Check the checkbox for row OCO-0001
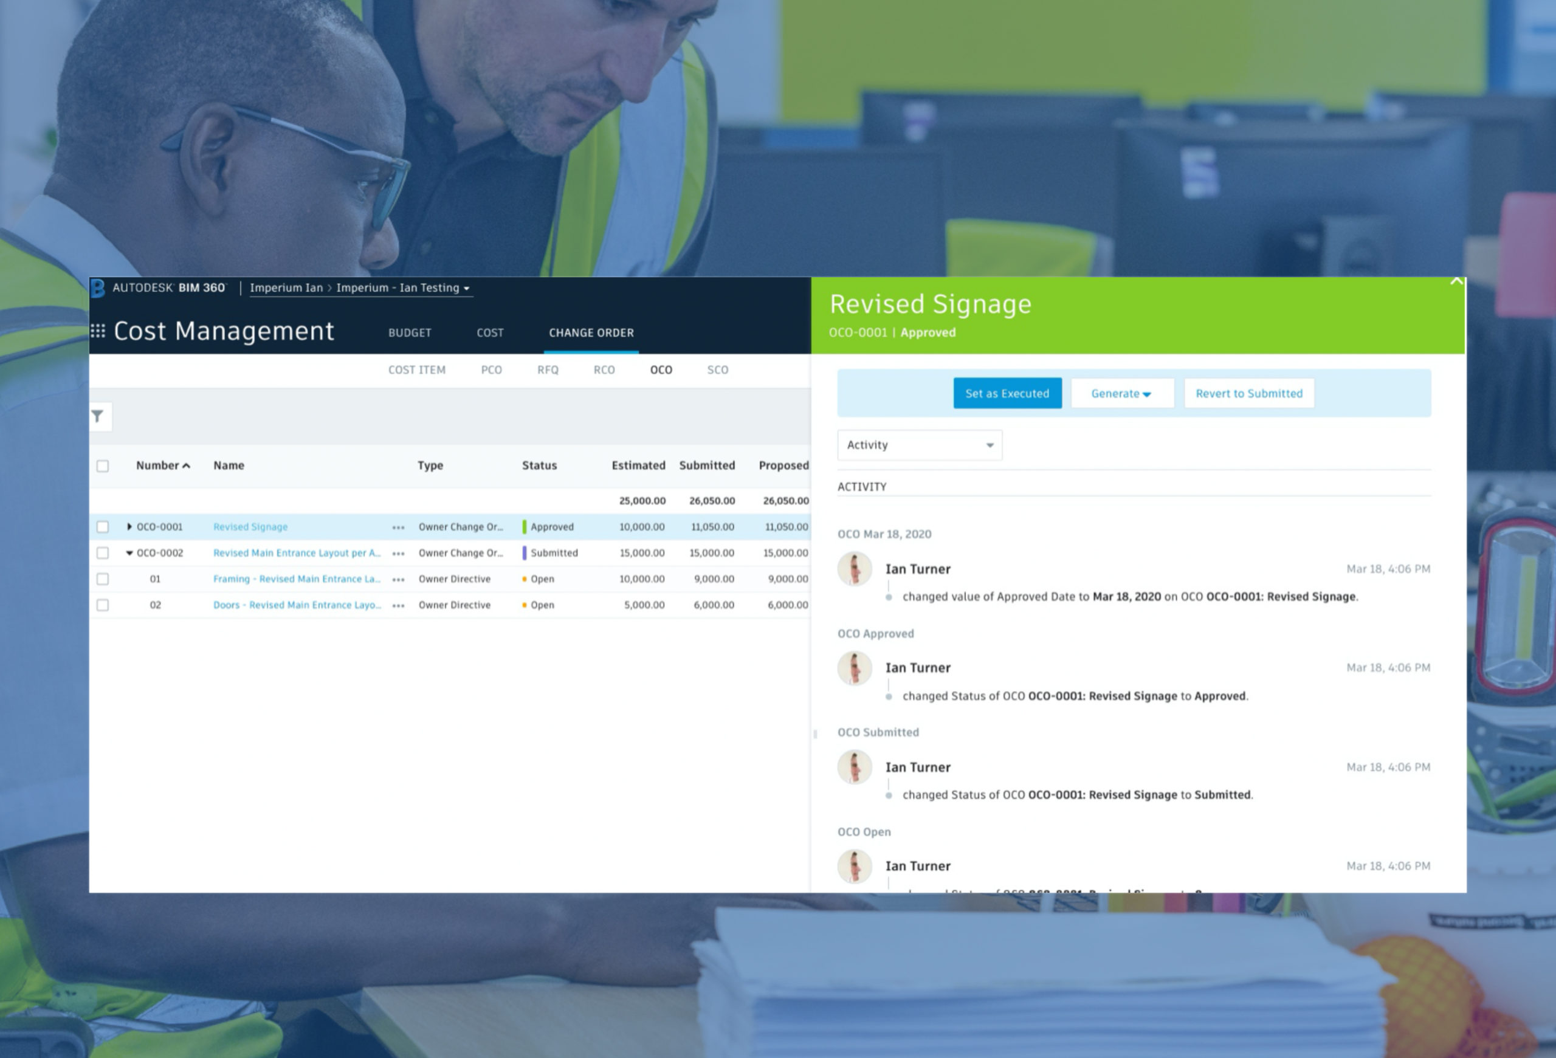The image size is (1556, 1058). click(x=103, y=527)
